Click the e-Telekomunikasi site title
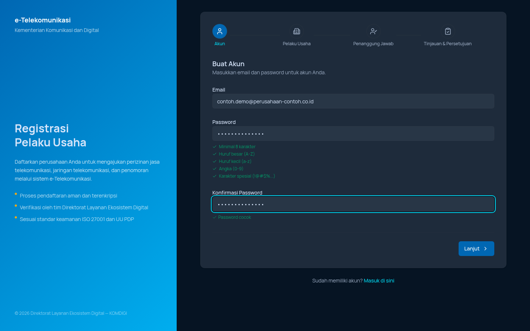This screenshot has height=331, width=530. coord(43,20)
